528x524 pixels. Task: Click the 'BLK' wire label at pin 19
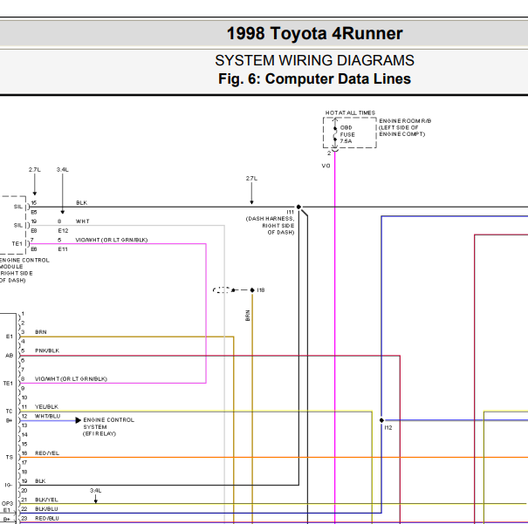click(40, 481)
